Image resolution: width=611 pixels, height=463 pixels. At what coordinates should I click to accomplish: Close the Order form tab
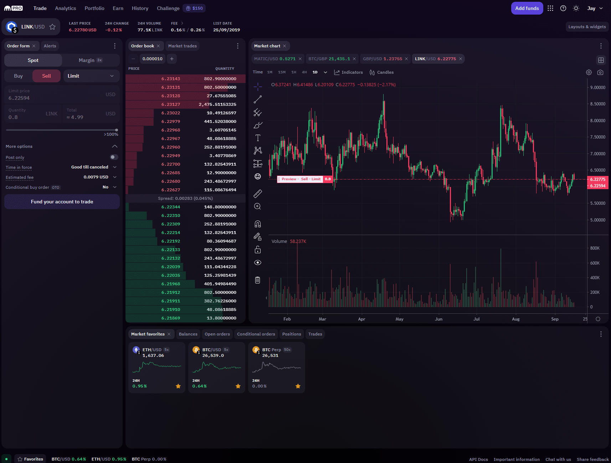pos(34,46)
